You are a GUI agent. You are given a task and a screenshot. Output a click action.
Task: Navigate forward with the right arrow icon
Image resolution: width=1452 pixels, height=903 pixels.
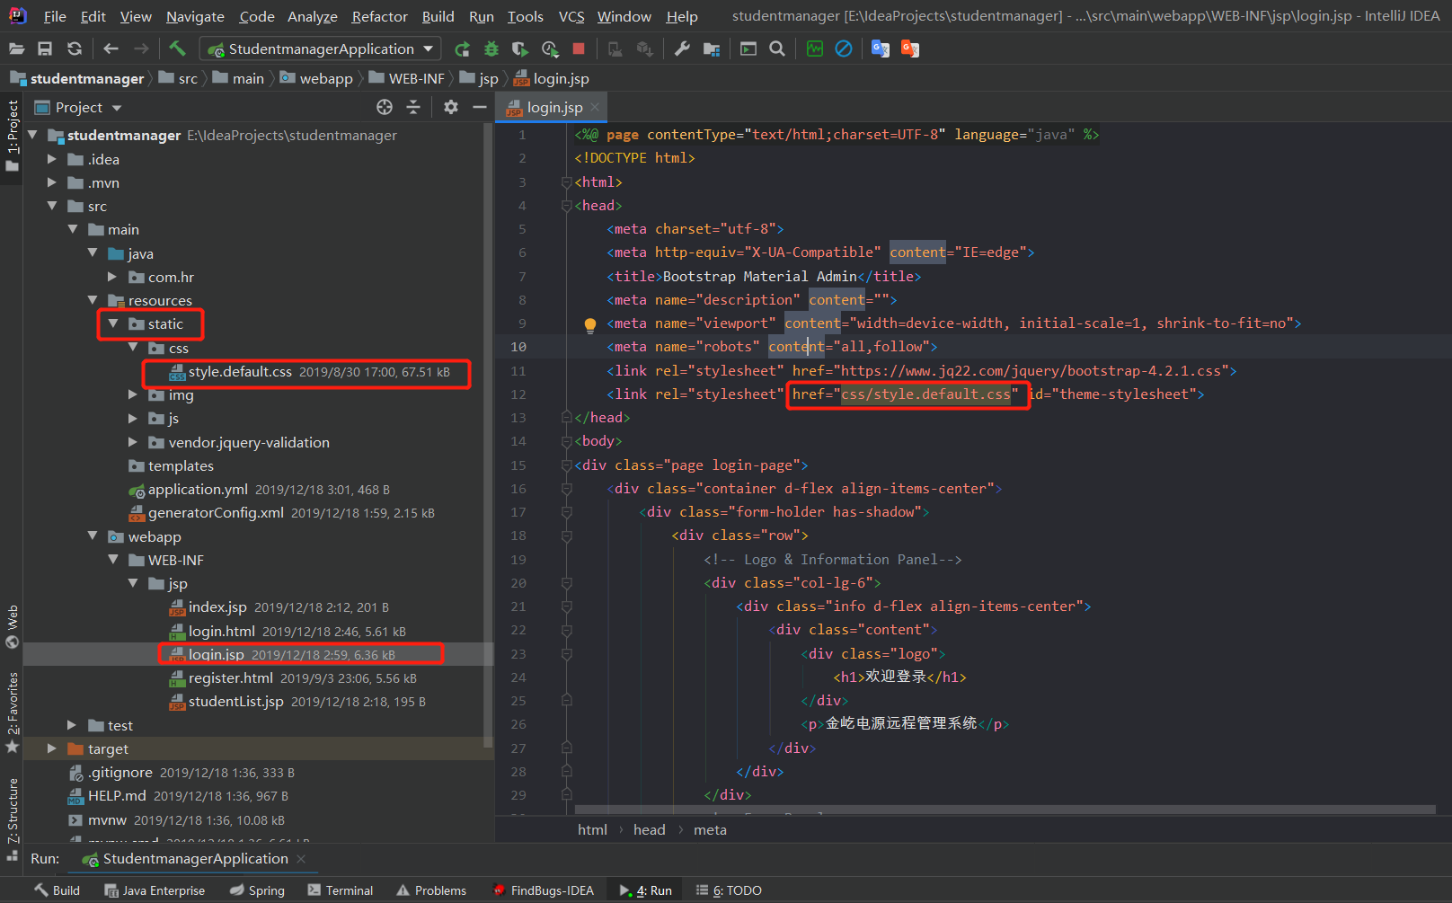pos(141,49)
